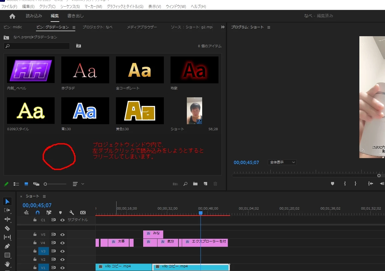Open the Create New Search Bin icon
The height and width of the screenshot is (271, 385).
[78, 46]
